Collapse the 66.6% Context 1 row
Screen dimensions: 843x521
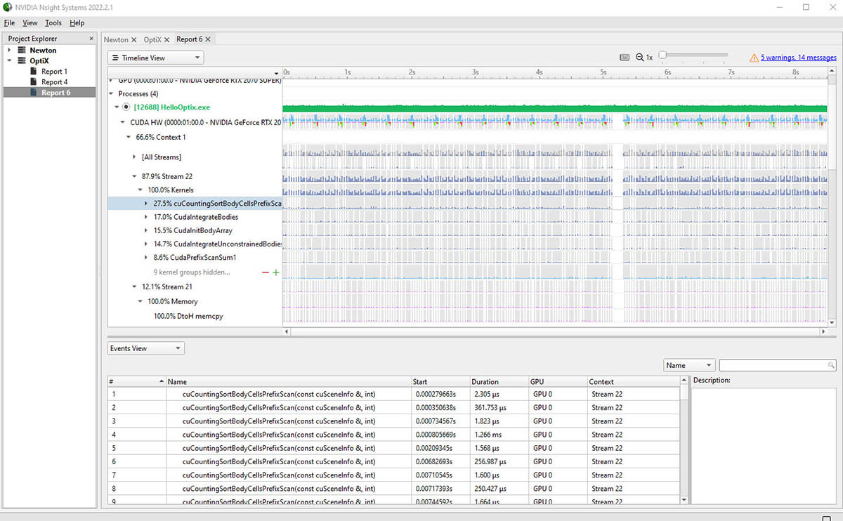click(x=129, y=138)
